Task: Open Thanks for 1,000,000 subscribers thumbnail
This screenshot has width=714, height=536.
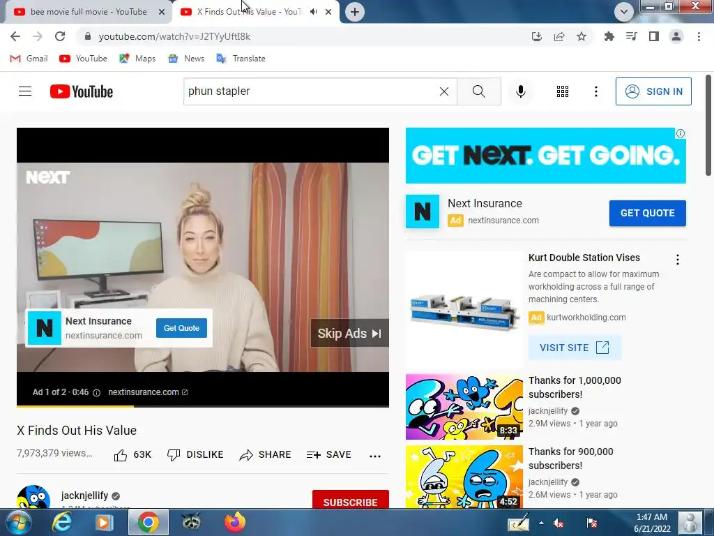Action: pyautogui.click(x=464, y=407)
